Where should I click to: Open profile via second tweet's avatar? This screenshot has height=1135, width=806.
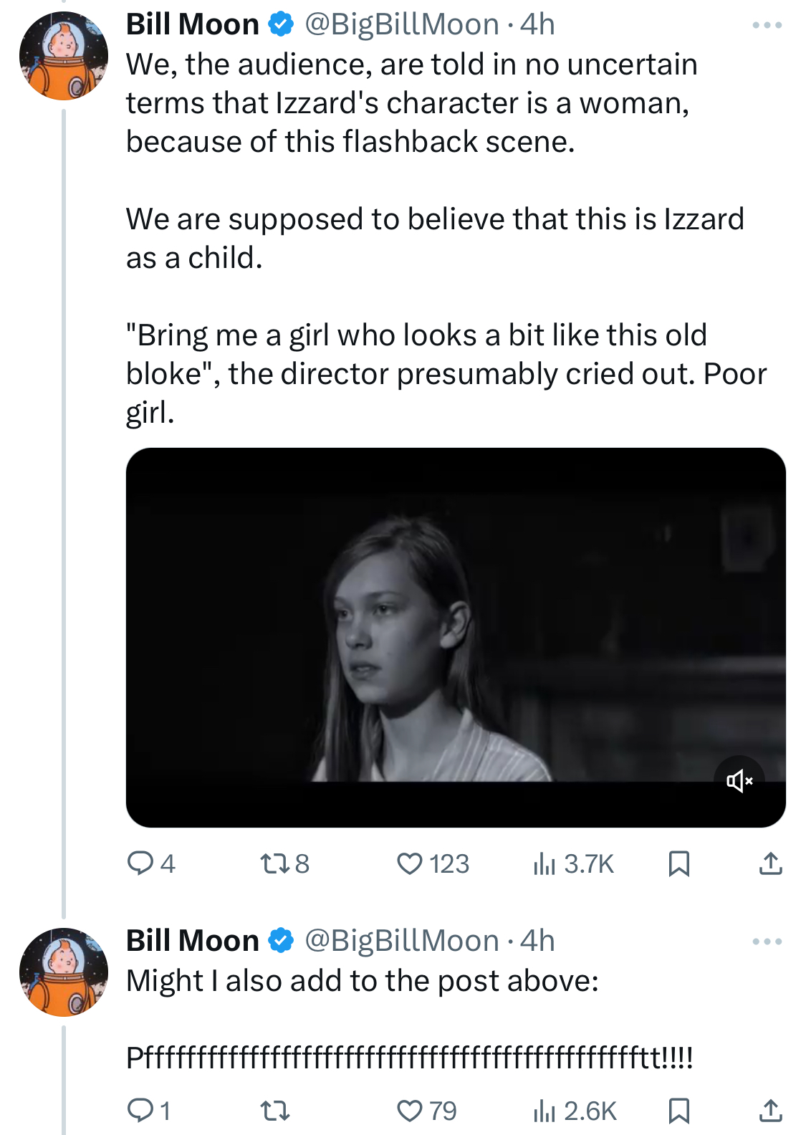click(64, 972)
